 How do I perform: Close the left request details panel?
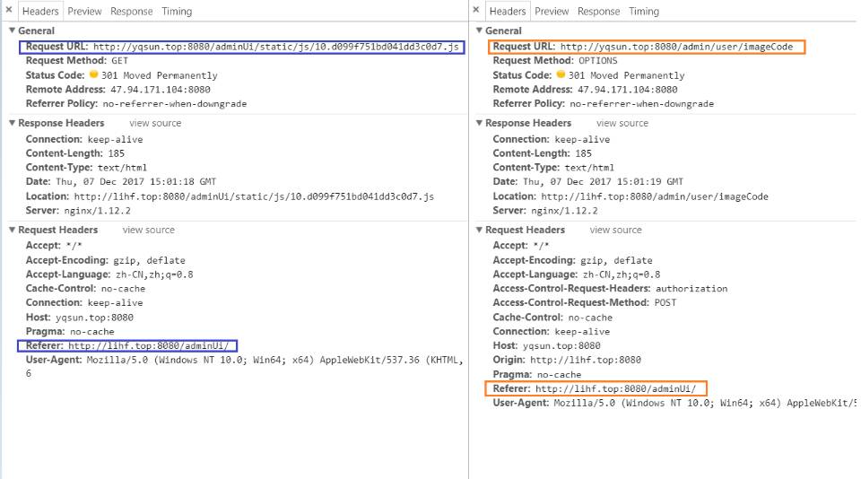[x=7, y=11]
